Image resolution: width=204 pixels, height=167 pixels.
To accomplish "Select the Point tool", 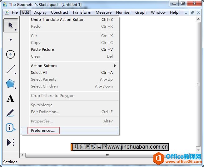I will tap(11, 40).
